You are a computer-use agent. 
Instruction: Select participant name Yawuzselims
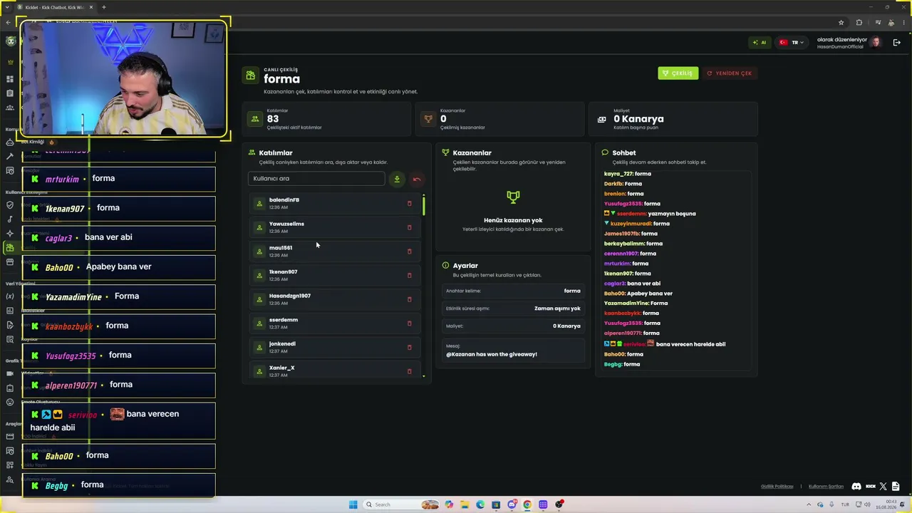tap(286, 224)
